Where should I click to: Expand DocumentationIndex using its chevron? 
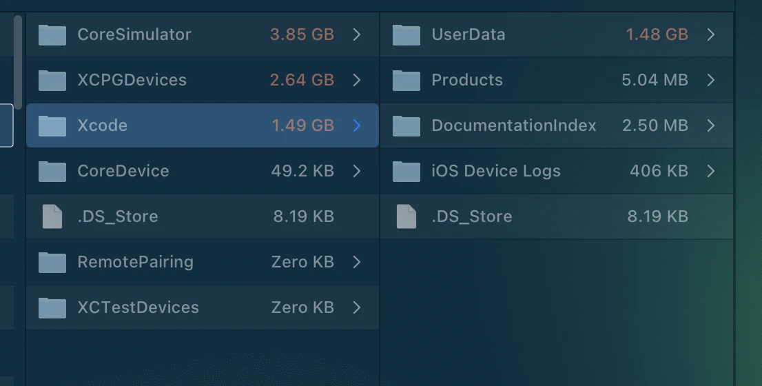[x=710, y=125]
